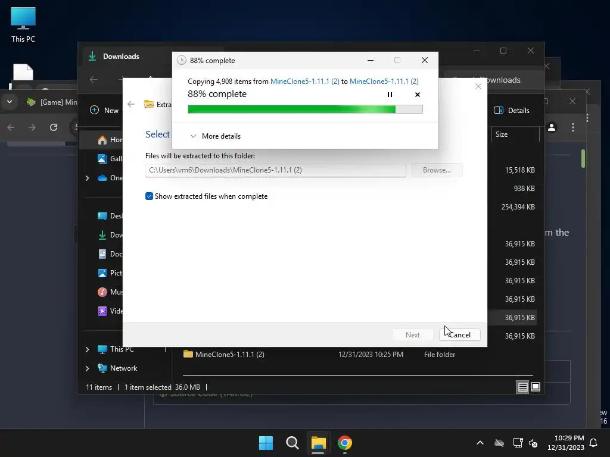Sort by the Size column header

click(x=515, y=134)
